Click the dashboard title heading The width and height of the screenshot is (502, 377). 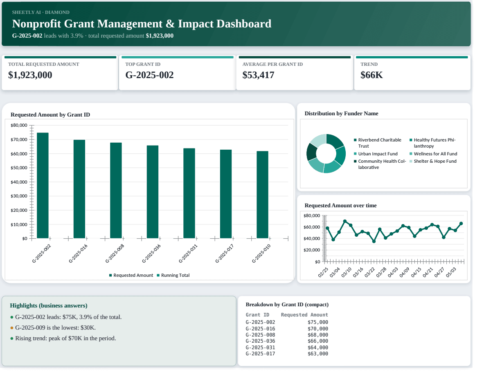tap(142, 24)
